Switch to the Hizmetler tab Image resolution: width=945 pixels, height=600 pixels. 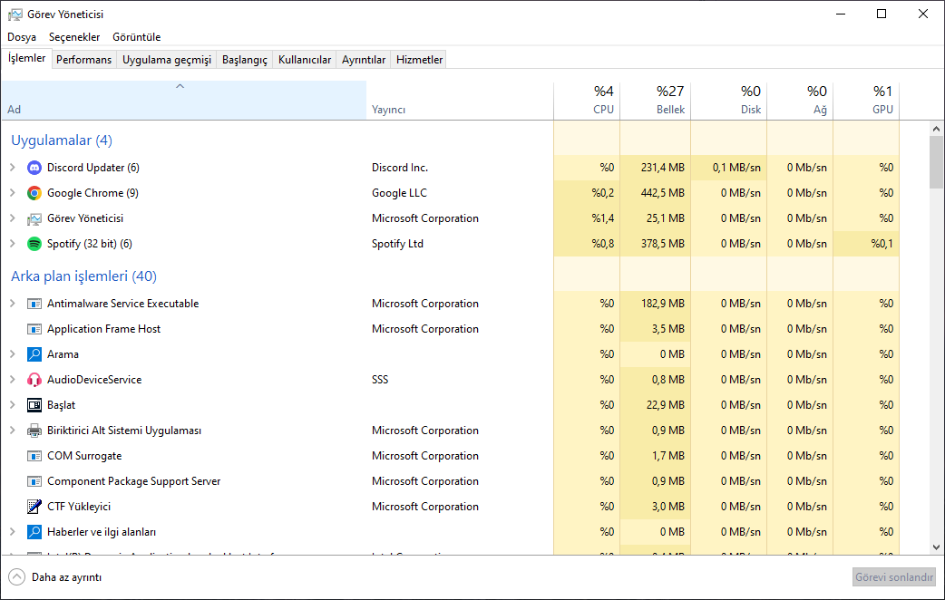(x=420, y=60)
